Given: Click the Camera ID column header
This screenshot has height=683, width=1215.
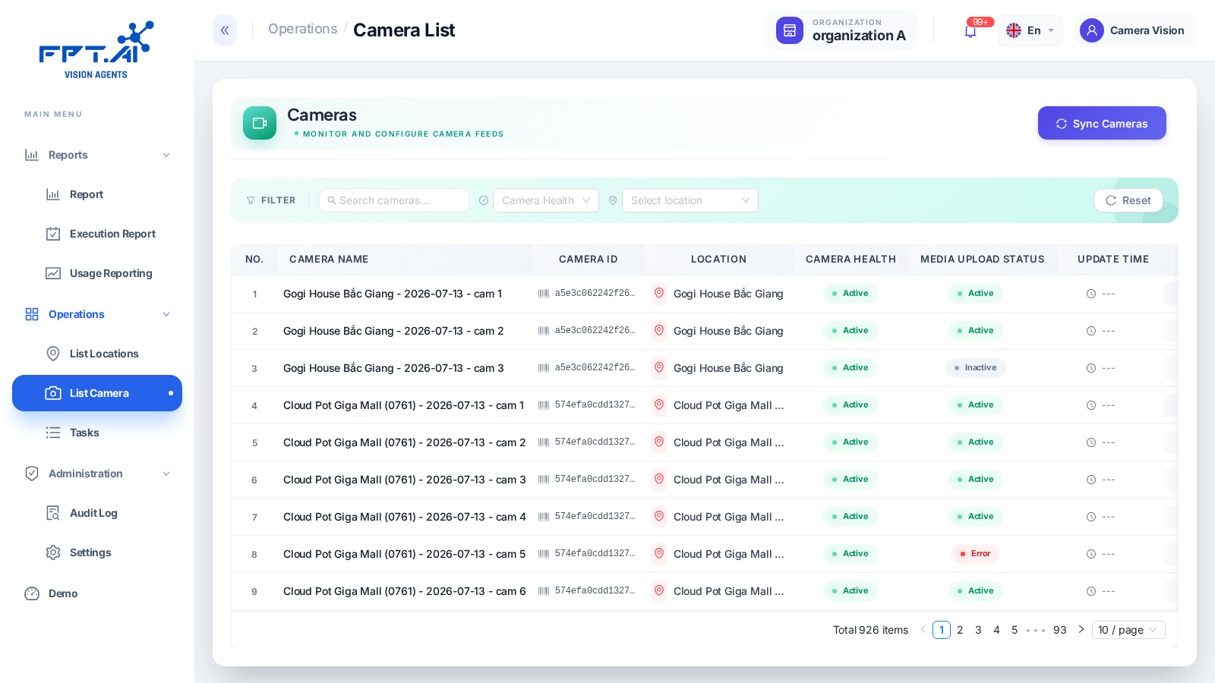Looking at the screenshot, I should 589,260.
